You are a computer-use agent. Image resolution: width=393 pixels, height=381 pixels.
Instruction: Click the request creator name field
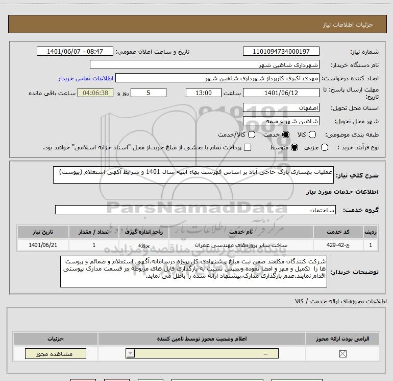(x=217, y=78)
